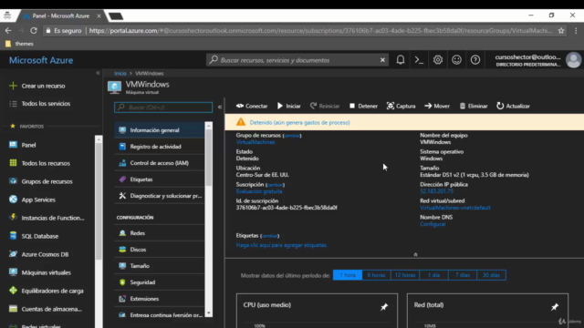584x328 pixels.
Task: Open Seguridad under Configuración
Action: [160, 282]
